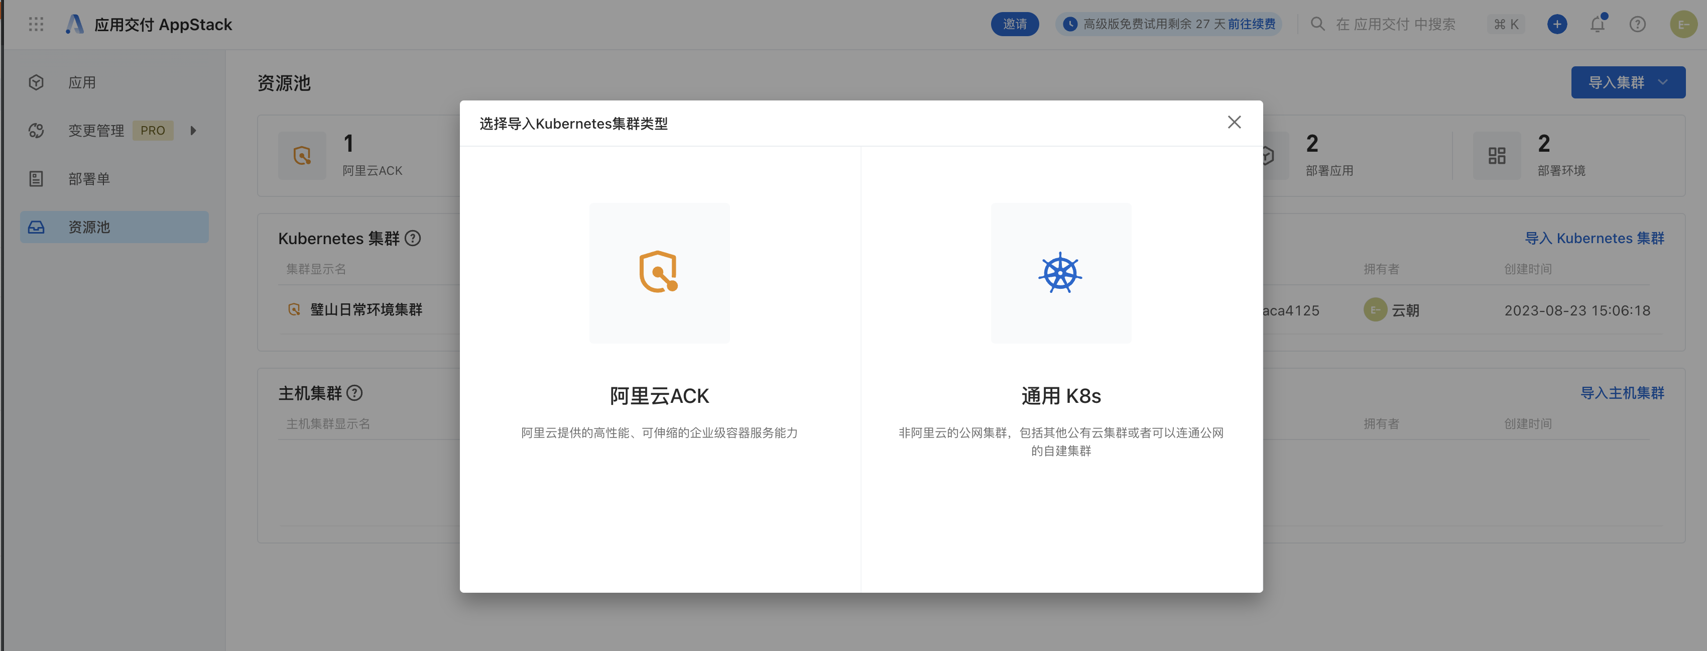The height and width of the screenshot is (651, 1707).
Task: Click the 邀请 invite button
Action: 1015,25
